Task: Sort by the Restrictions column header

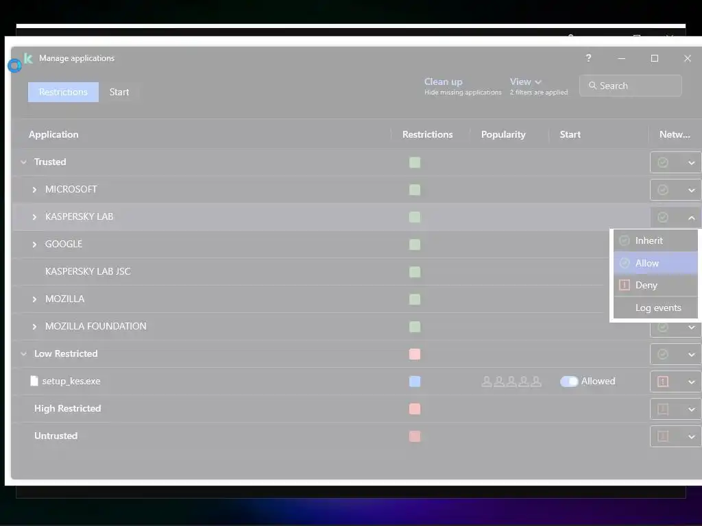Action: (x=428, y=134)
